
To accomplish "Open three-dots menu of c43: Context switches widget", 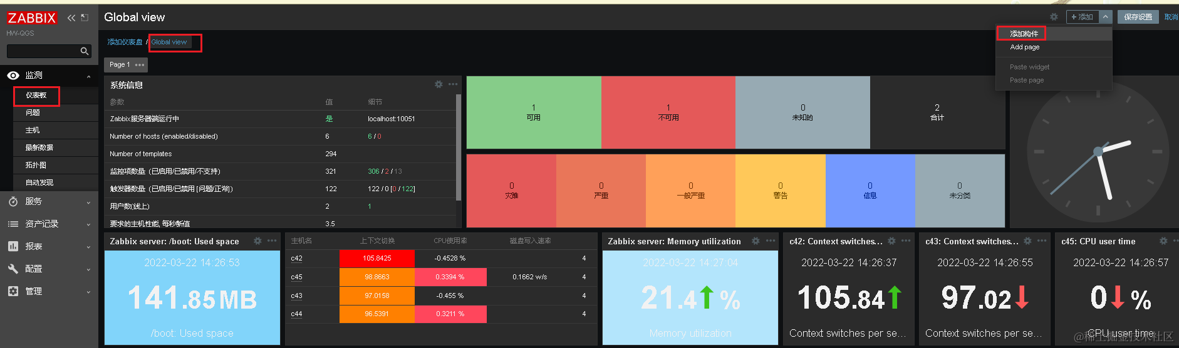I will point(1042,241).
